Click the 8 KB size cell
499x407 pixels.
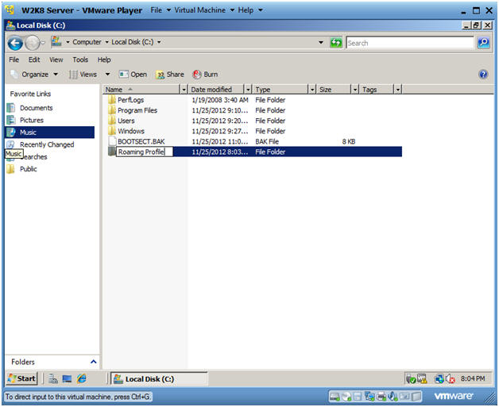[x=349, y=141]
